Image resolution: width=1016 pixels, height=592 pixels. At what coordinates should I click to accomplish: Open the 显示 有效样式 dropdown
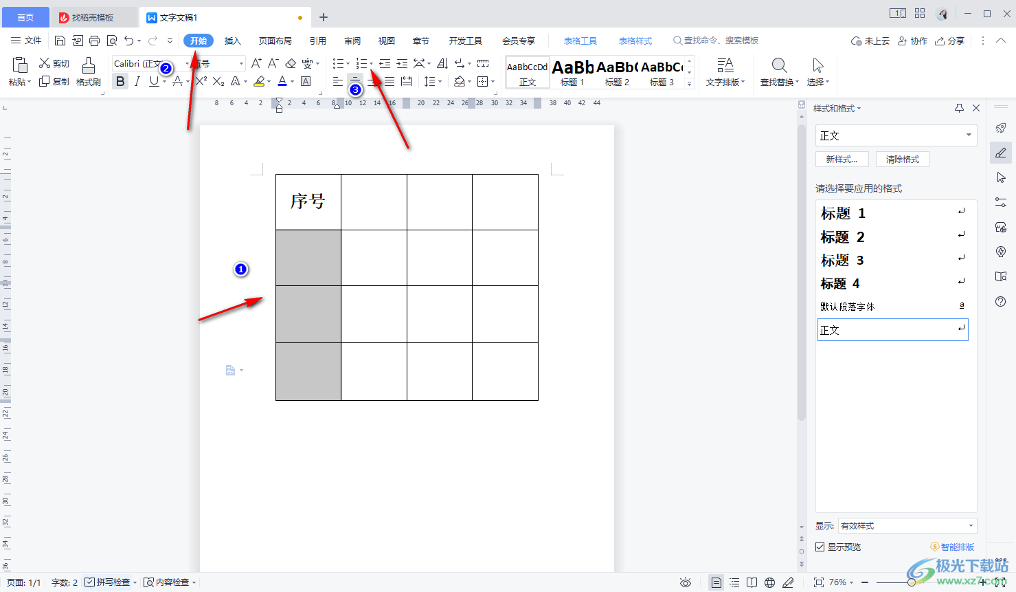(907, 525)
